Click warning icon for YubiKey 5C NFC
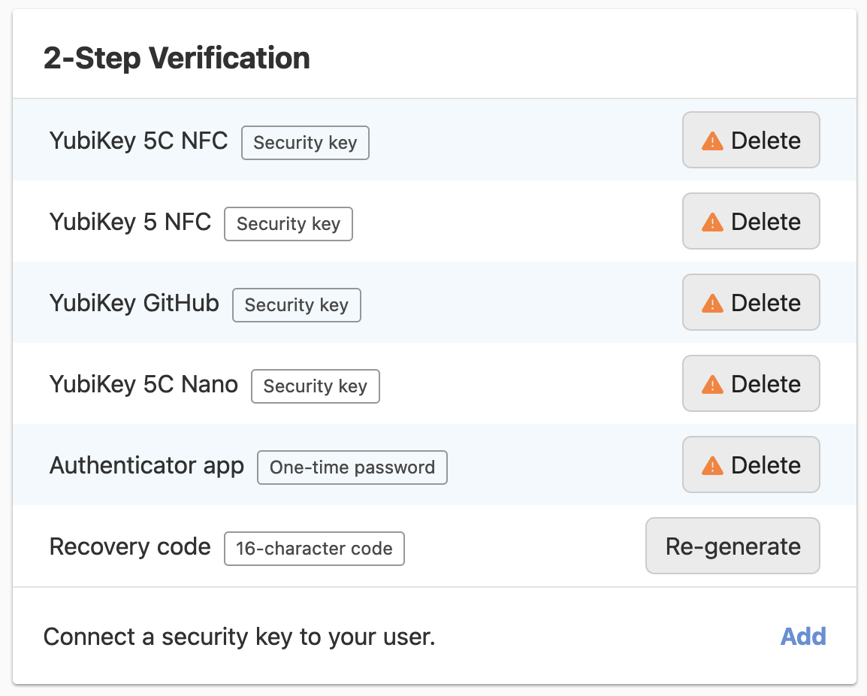The width and height of the screenshot is (867, 696). point(711,141)
